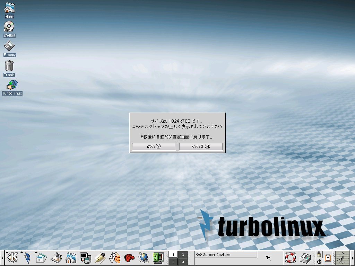
Task: Open the Trash desktop icon
Action: [x=9, y=68]
